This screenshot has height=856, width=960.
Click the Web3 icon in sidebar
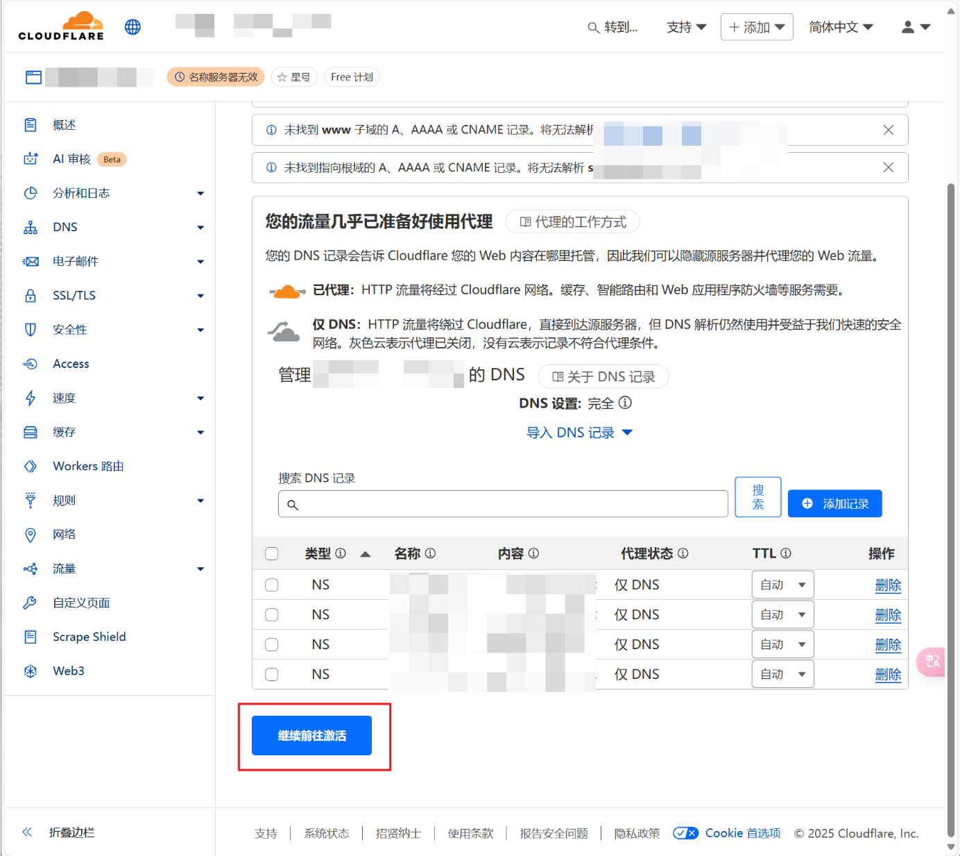pos(31,671)
